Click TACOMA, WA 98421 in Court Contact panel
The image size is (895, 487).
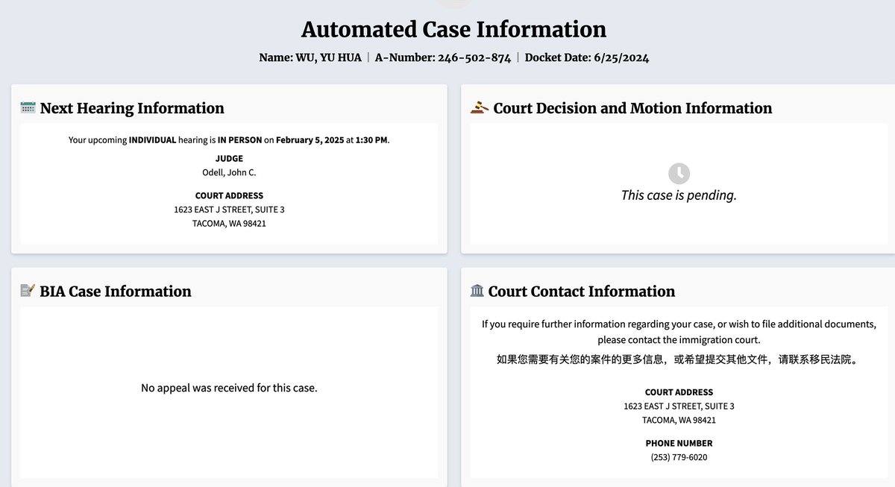pos(679,421)
